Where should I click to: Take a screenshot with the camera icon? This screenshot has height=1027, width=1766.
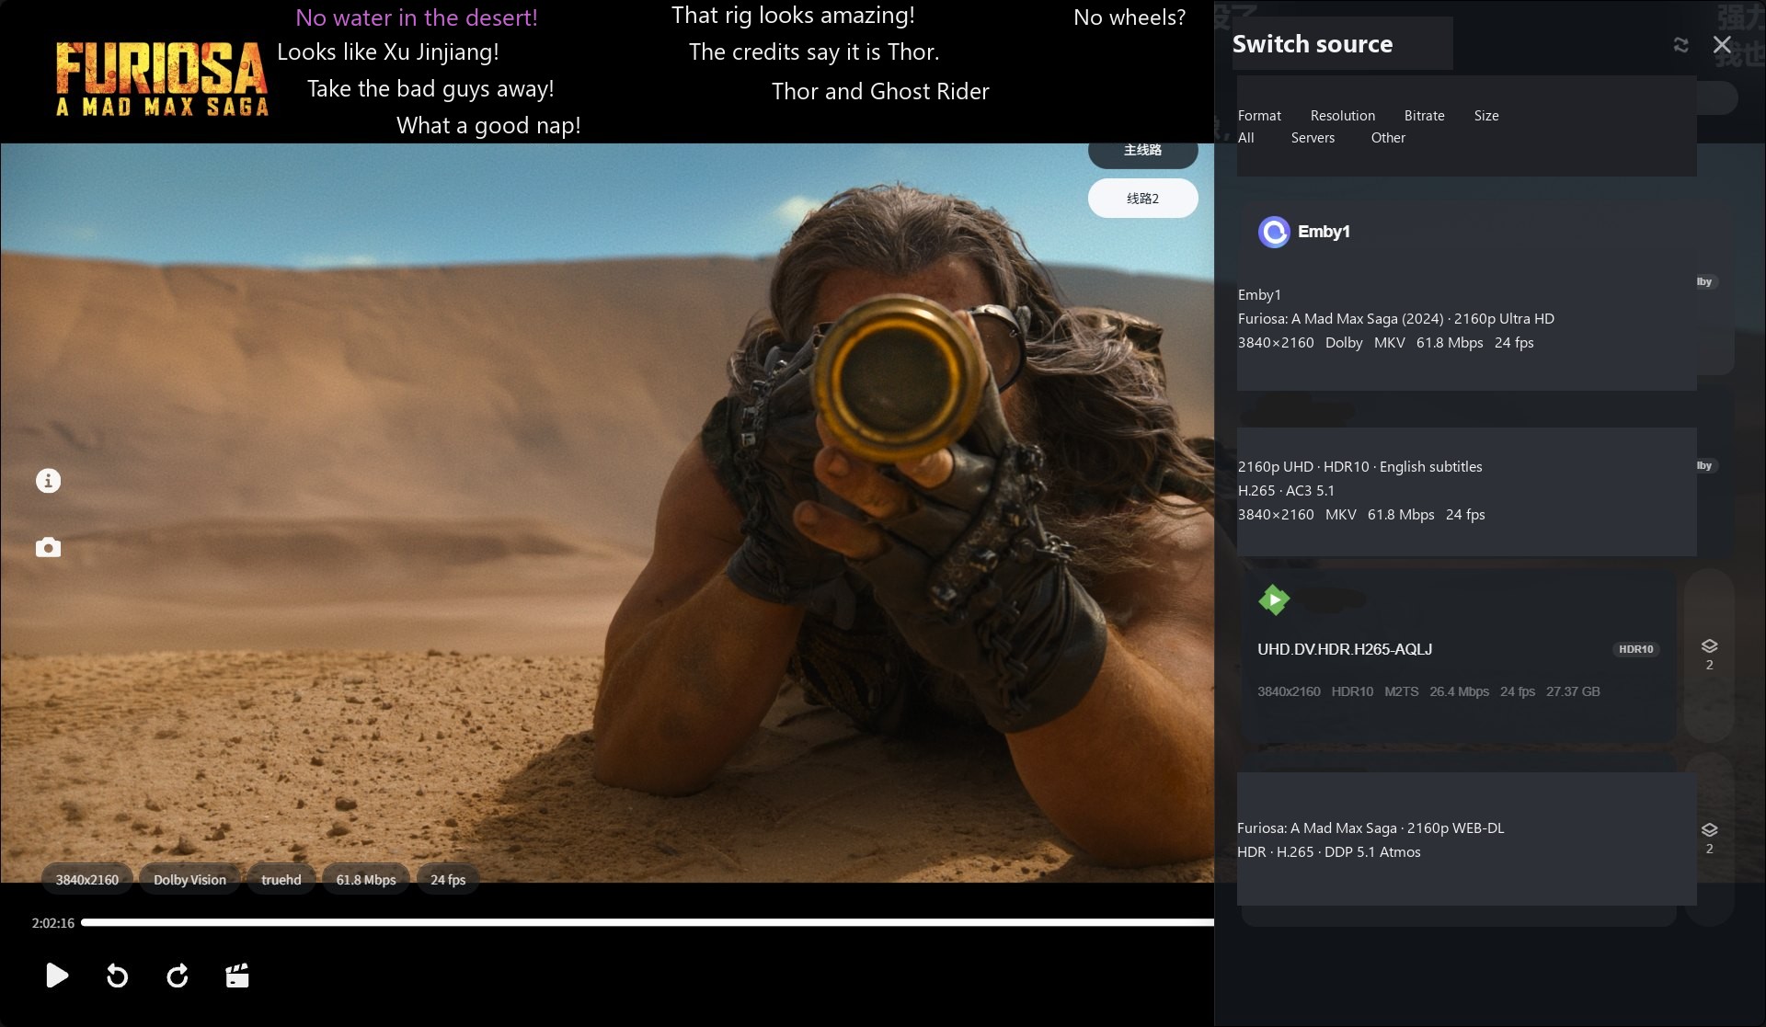pyautogui.click(x=48, y=548)
